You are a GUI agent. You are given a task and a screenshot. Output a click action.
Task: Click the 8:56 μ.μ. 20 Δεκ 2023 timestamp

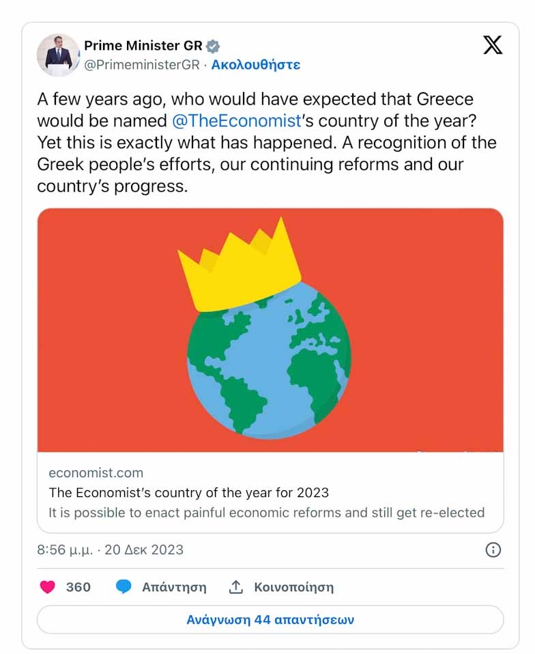pos(111,550)
